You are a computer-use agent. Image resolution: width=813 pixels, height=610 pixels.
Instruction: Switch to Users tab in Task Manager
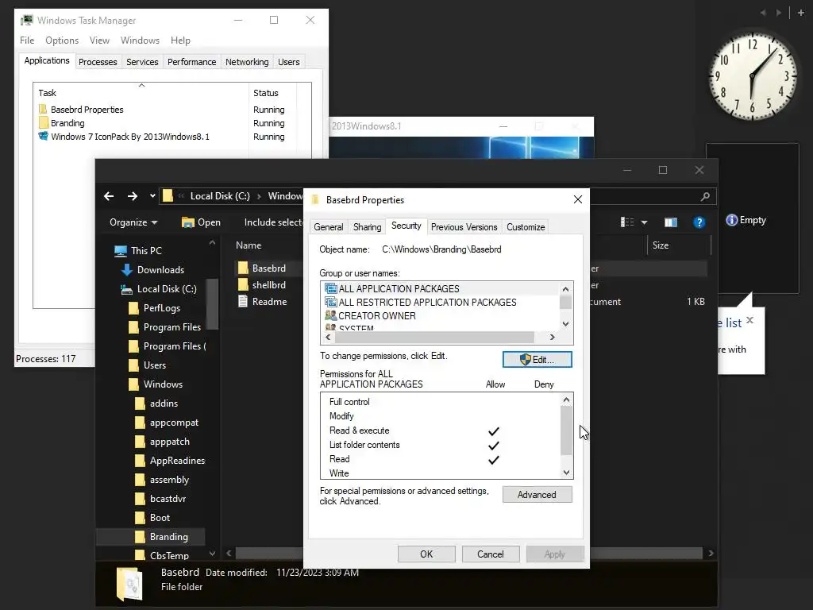pyautogui.click(x=289, y=62)
